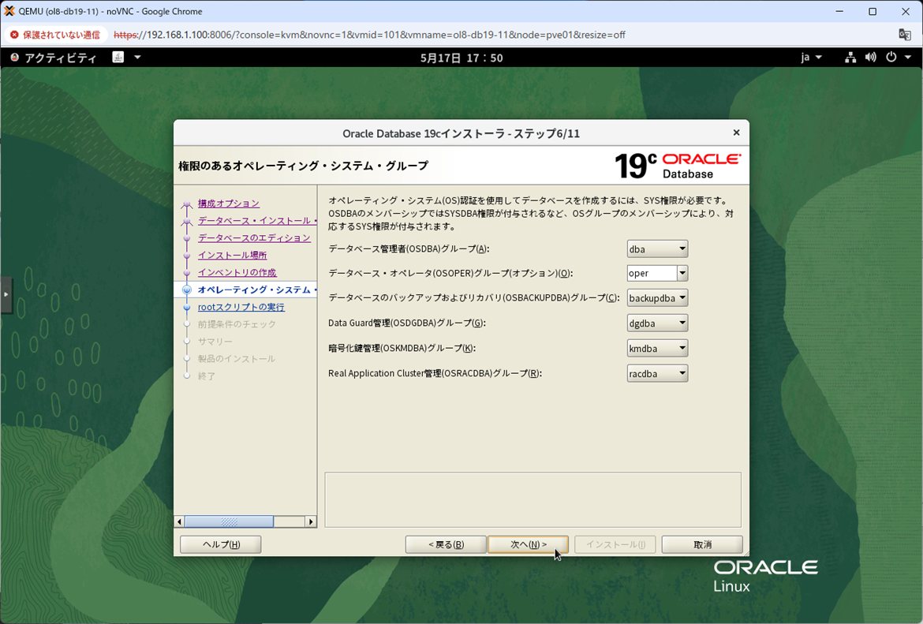Click the 製品のインストール step label
Image resolution: width=923 pixels, height=624 pixels.
pos(236,358)
